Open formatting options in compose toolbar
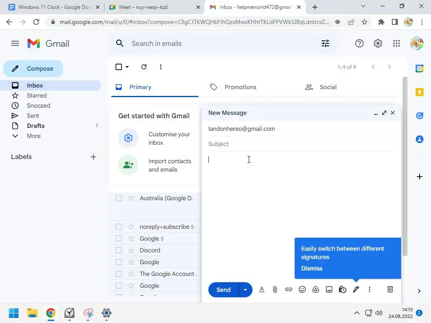This screenshot has height=323, width=431. point(262,289)
